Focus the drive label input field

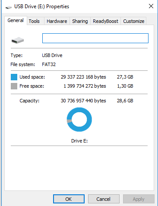(95, 38)
